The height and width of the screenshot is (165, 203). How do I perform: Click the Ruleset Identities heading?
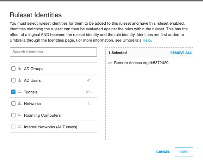(36, 15)
